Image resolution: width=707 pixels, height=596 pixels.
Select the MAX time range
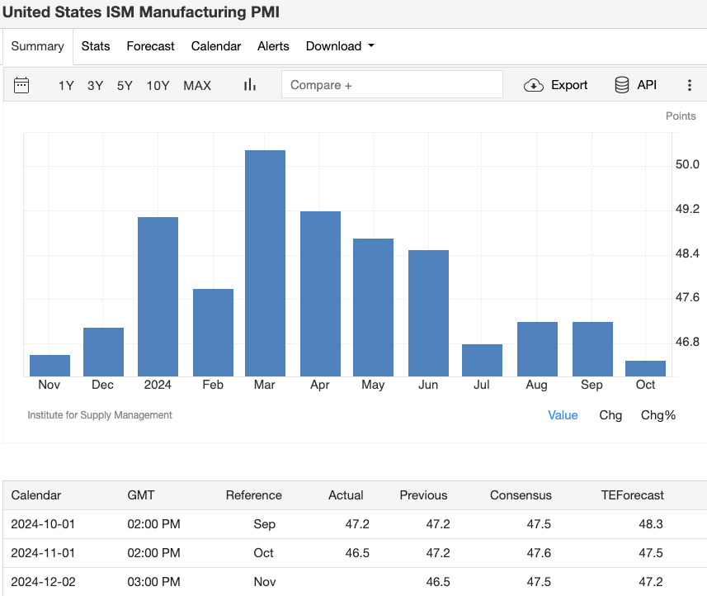pos(197,84)
